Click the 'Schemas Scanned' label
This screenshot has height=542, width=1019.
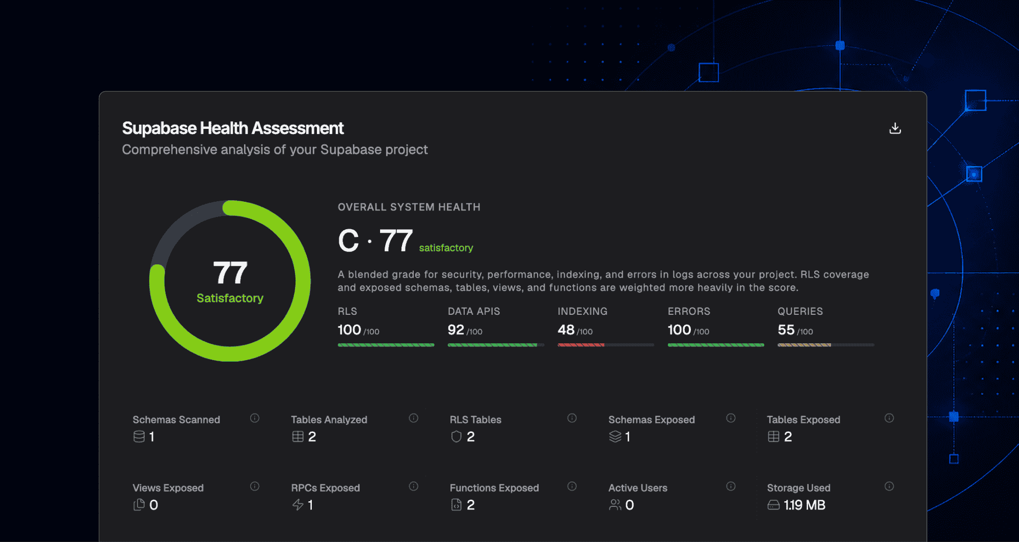176,420
